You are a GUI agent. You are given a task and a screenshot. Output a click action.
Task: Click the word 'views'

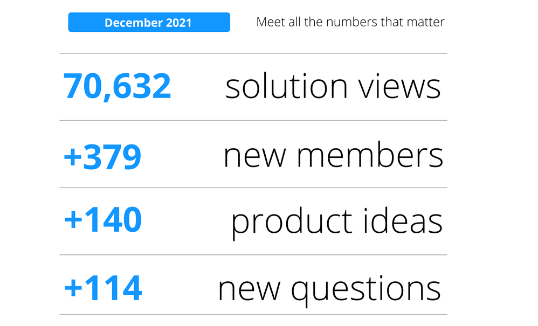(399, 87)
